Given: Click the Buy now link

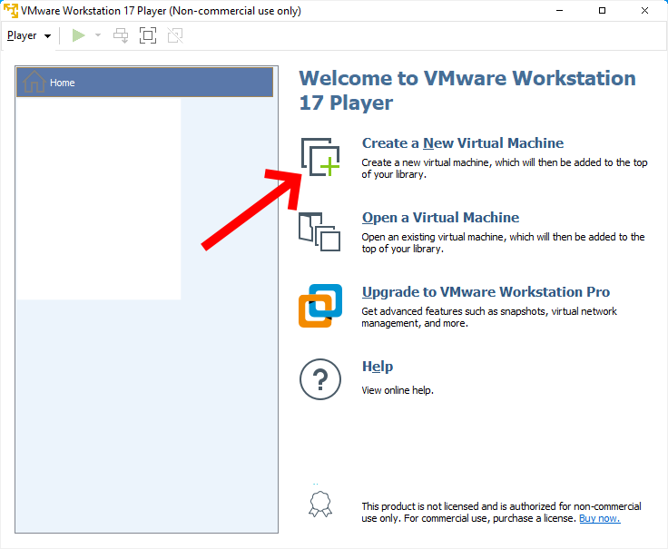Looking at the screenshot, I should coord(599,518).
